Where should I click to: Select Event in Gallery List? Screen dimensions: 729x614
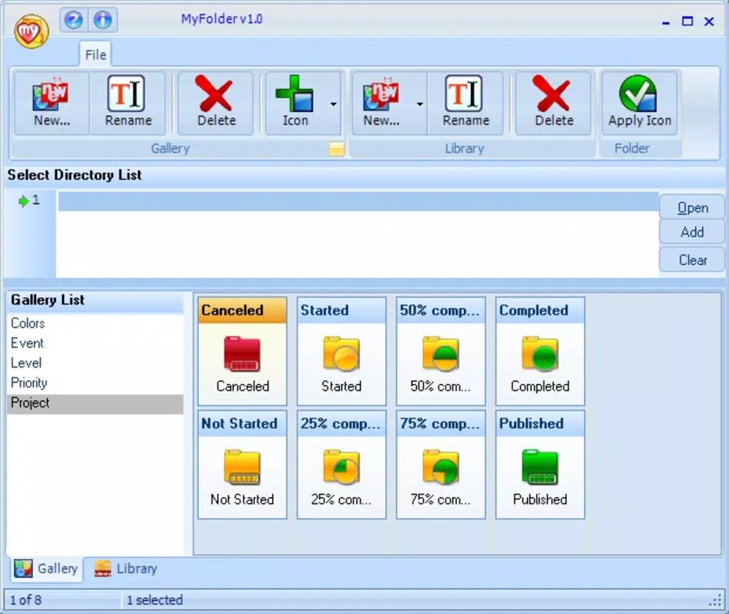click(95, 343)
